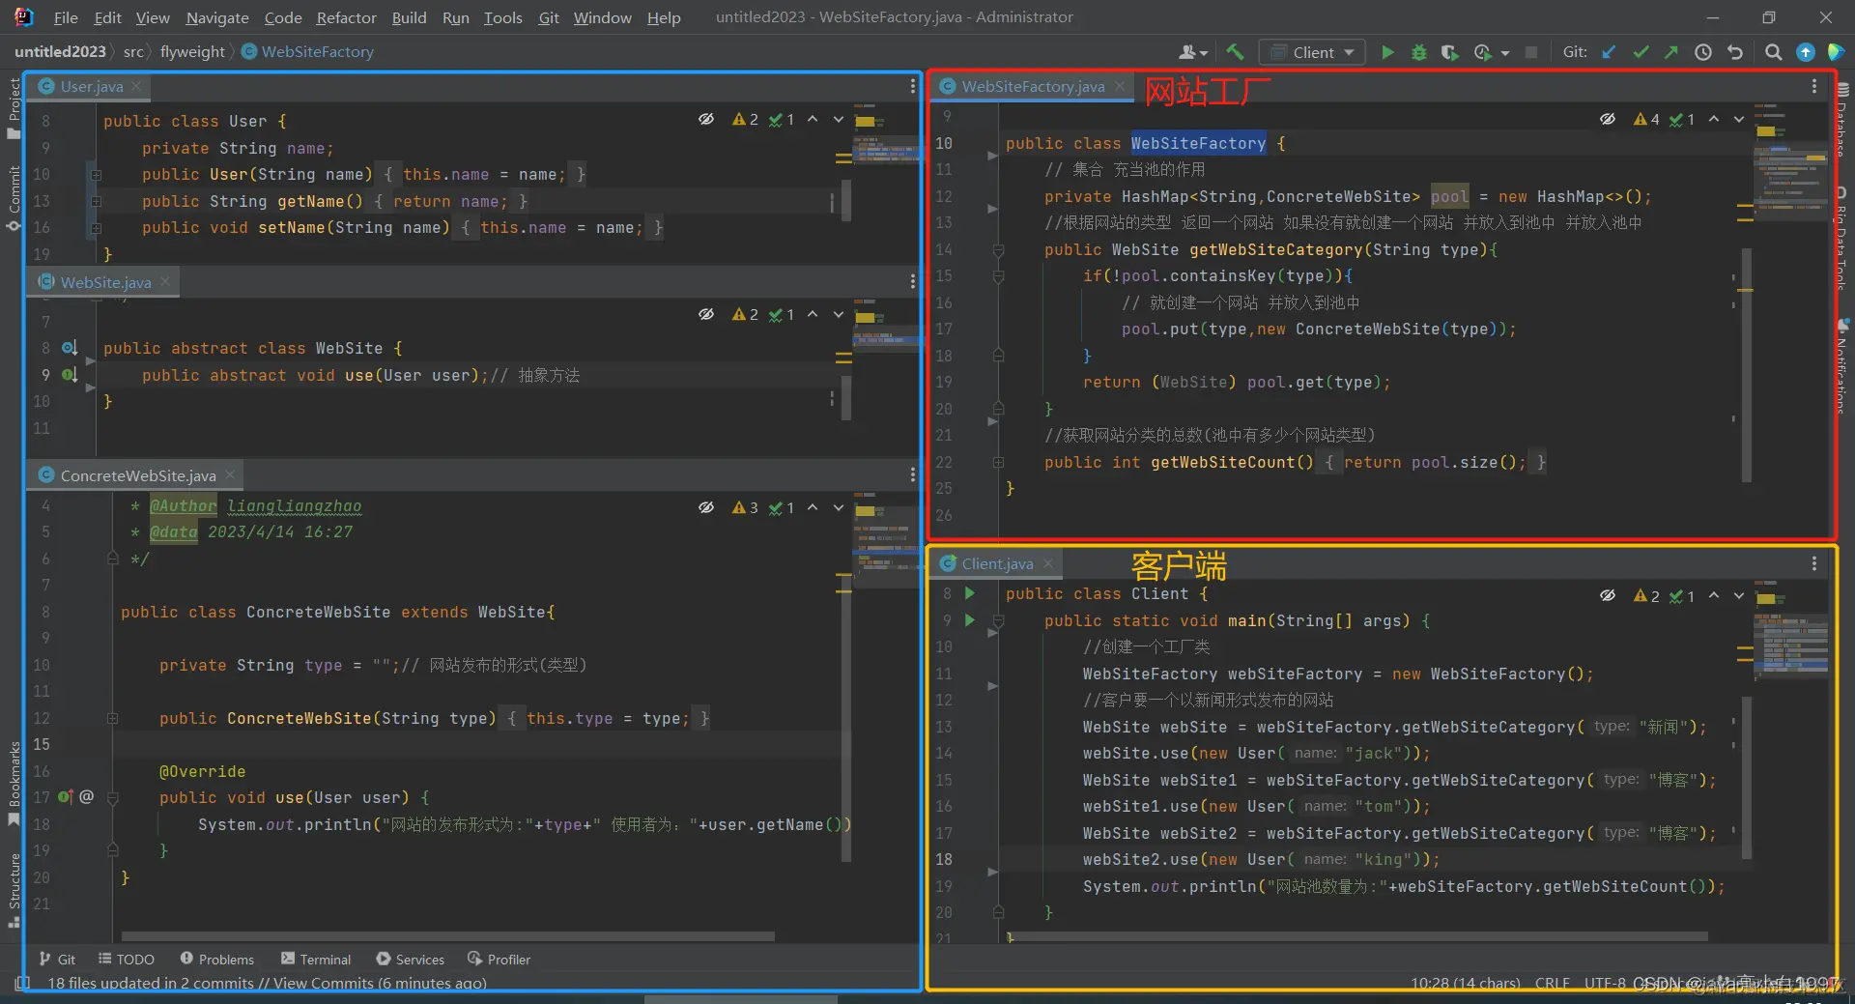Jump to previous highlighted problem in User.java
Screen dimensions: 1855x1004
pos(813,119)
